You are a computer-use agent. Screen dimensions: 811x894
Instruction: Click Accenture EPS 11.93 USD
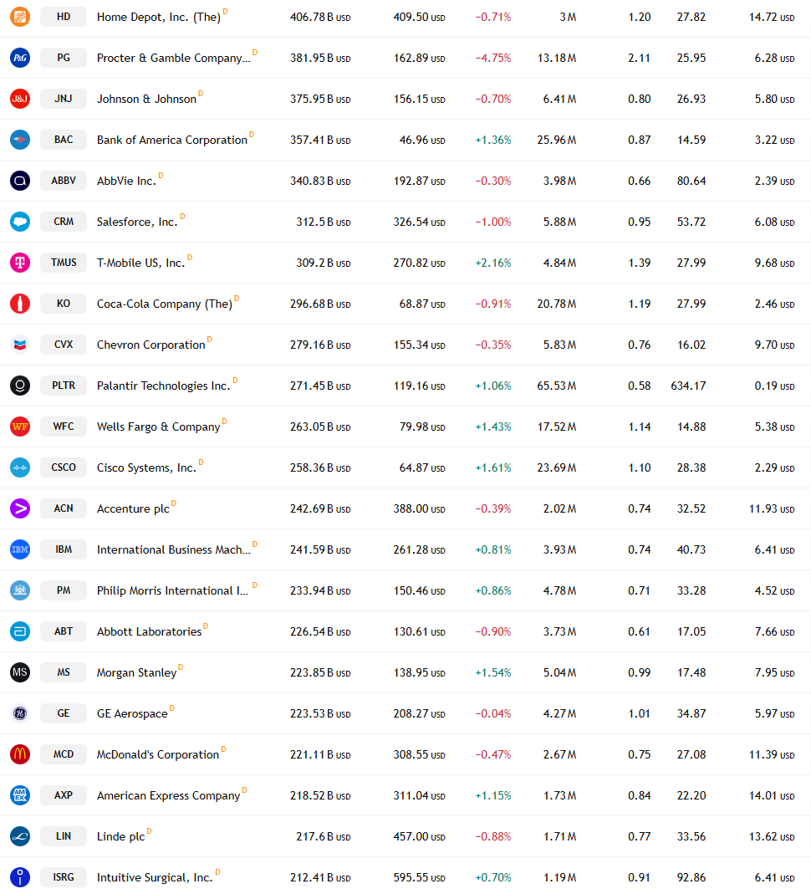pos(772,509)
